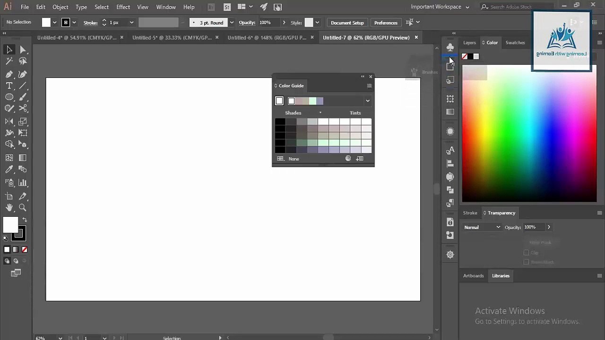The width and height of the screenshot is (605, 340).
Task: Open the Effect menu
Action: pyautogui.click(x=123, y=7)
